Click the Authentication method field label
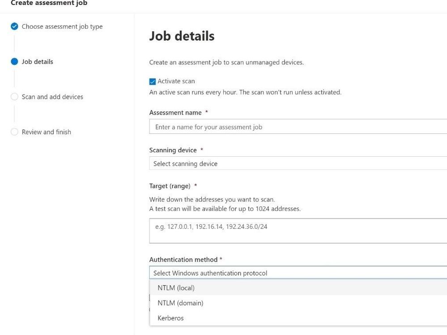The height and width of the screenshot is (335, 447). click(183, 260)
